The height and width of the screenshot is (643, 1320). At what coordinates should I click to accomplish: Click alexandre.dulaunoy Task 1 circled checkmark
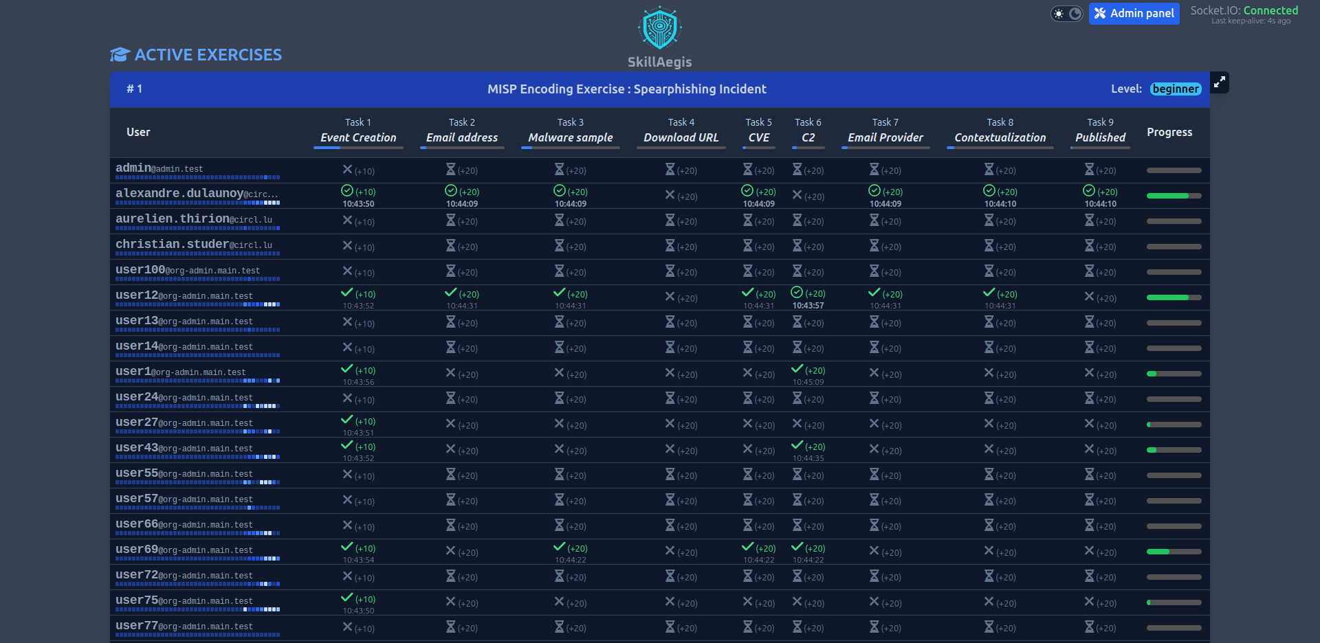pos(347,190)
